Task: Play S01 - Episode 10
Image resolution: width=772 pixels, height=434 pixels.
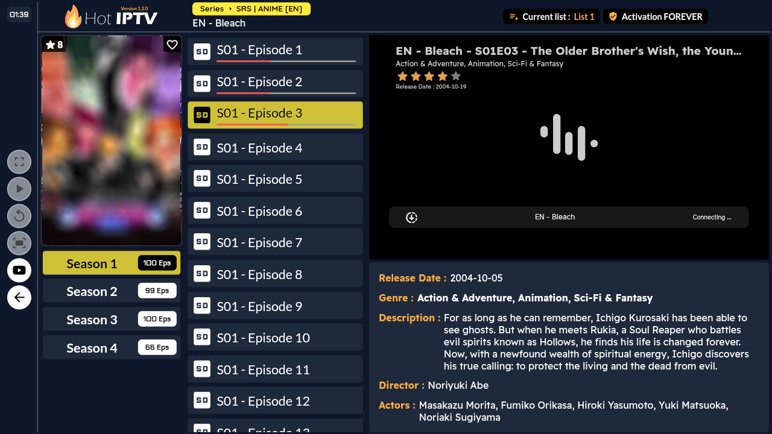Action: [x=275, y=337]
